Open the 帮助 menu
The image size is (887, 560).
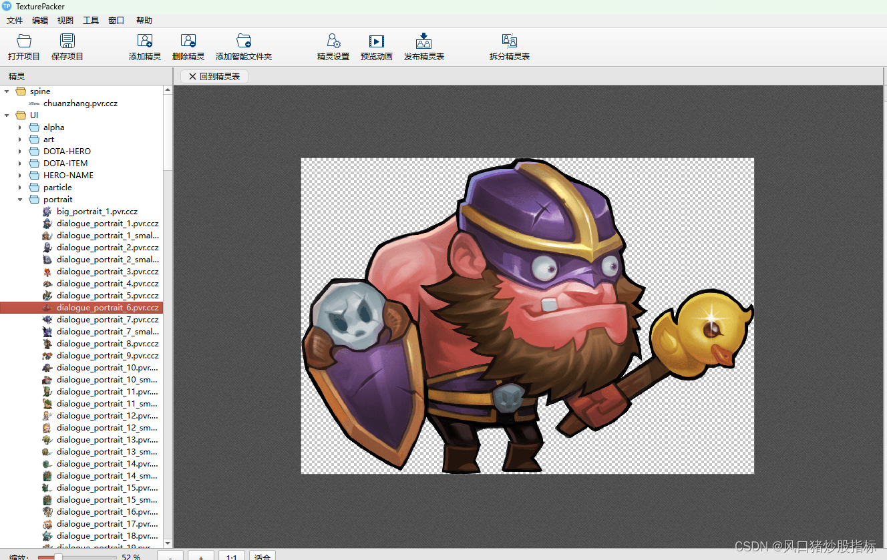144,21
